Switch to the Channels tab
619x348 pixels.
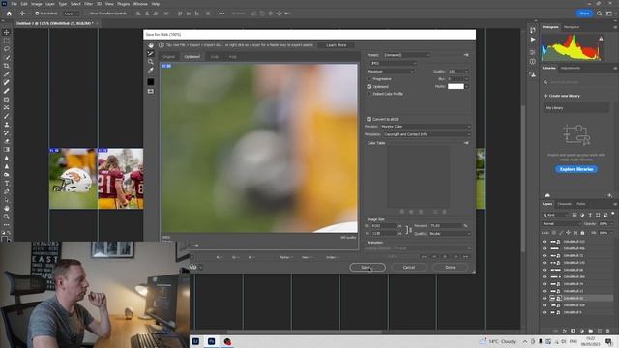tap(564, 204)
